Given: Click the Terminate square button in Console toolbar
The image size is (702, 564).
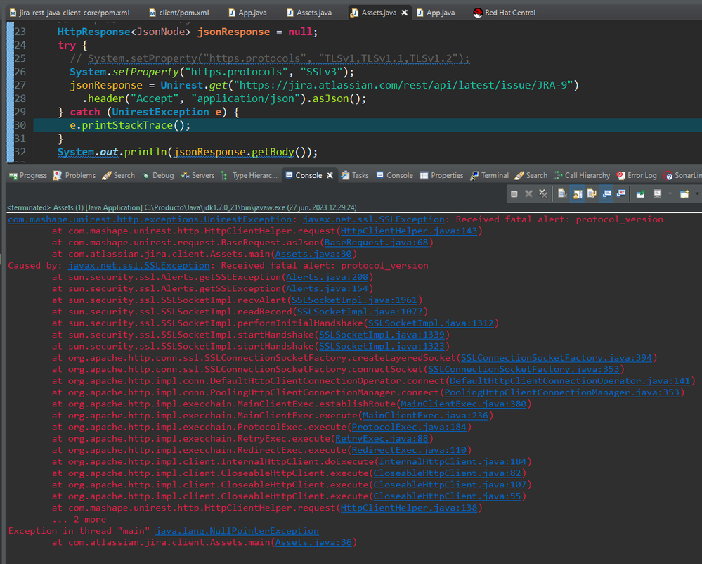Looking at the screenshot, I should coord(514,193).
